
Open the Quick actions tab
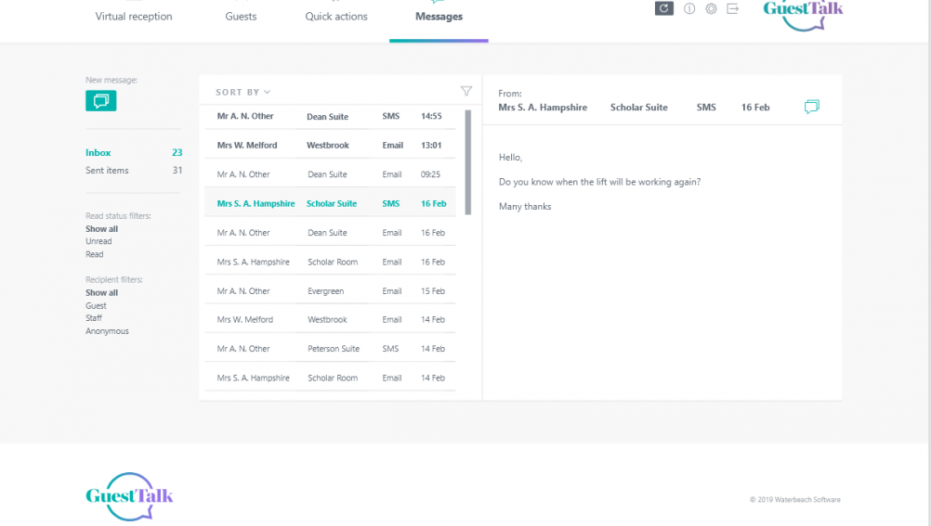pyautogui.click(x=336, y=17)
